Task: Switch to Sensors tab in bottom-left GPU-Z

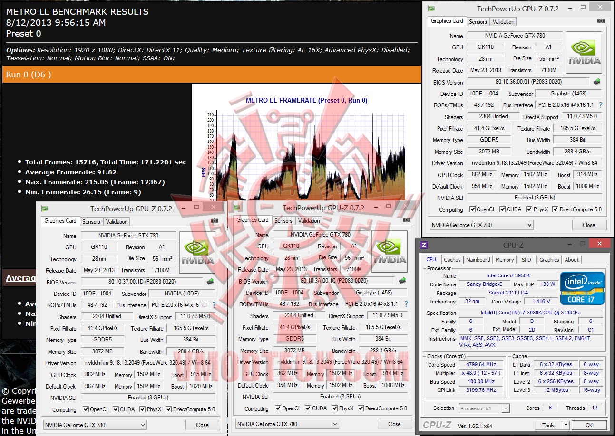Action: (x=91, y=222)
